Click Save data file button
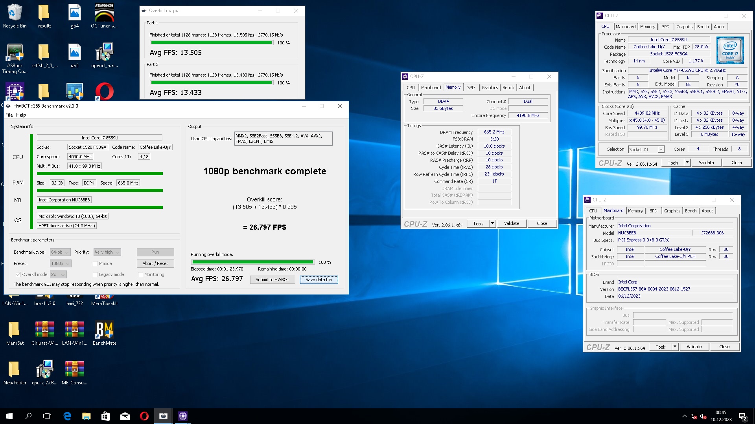This screenshot has height=424, width=755. click(319, 280)
